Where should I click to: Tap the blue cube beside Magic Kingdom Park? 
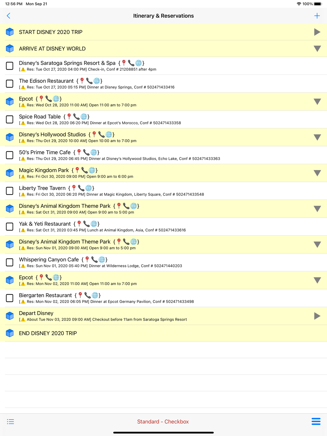pyautogui.click(x=10, y=173)
